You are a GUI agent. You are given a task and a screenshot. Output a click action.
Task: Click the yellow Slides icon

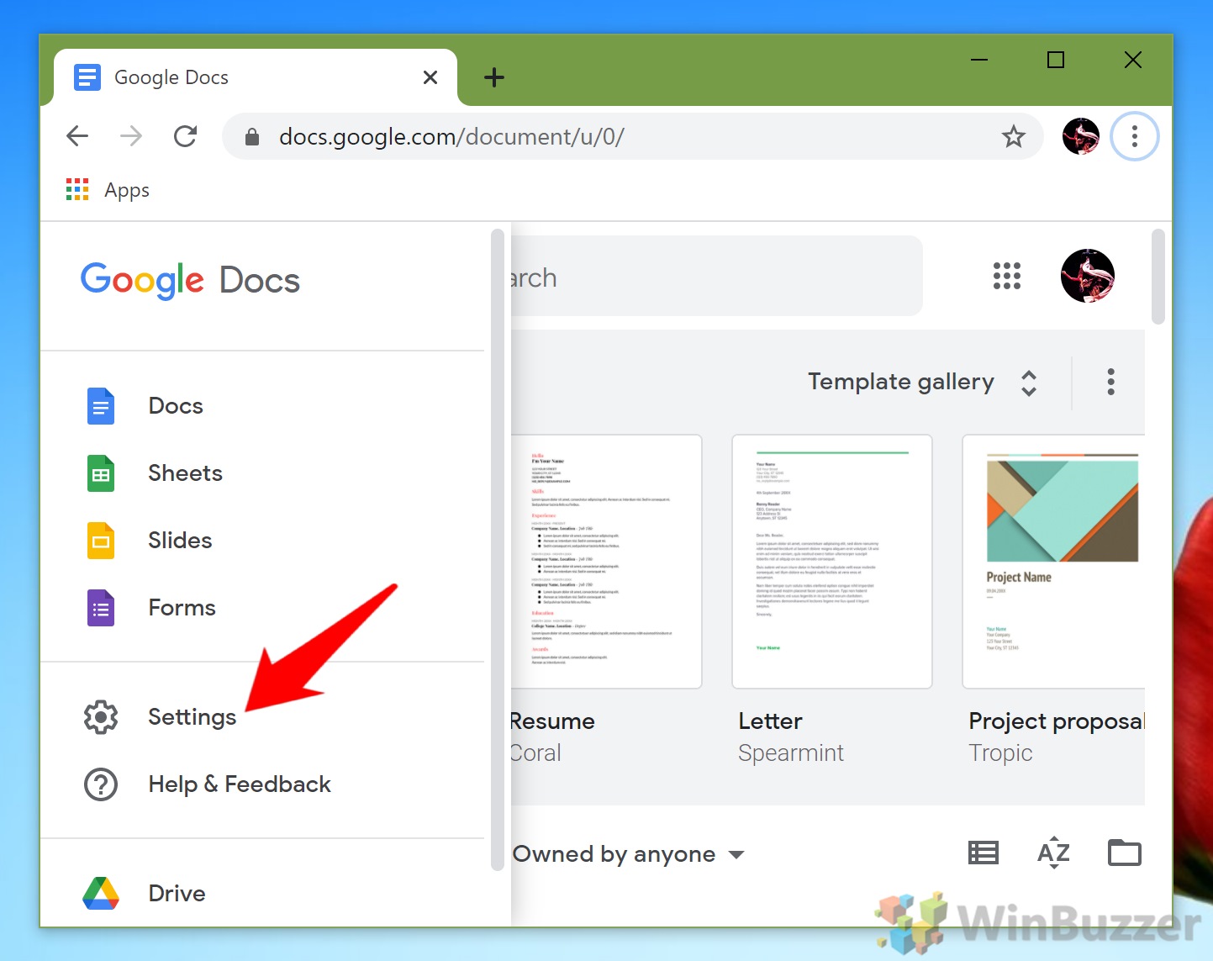[x=101, y=541]
